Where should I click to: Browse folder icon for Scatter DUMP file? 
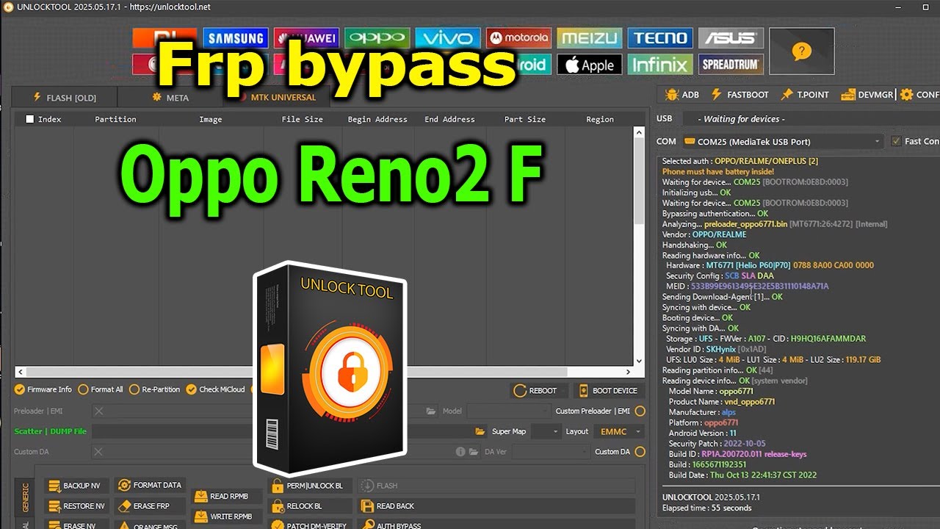480,432
